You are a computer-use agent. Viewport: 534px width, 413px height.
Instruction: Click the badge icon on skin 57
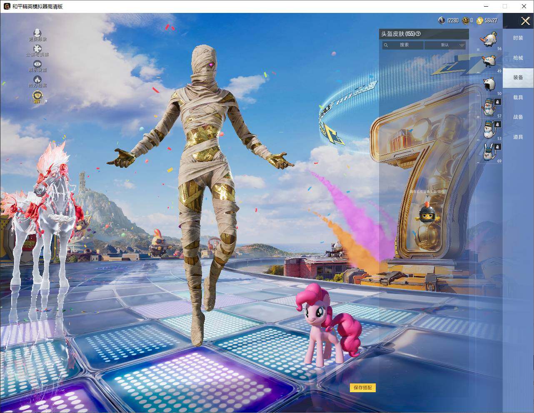[498, 102]
